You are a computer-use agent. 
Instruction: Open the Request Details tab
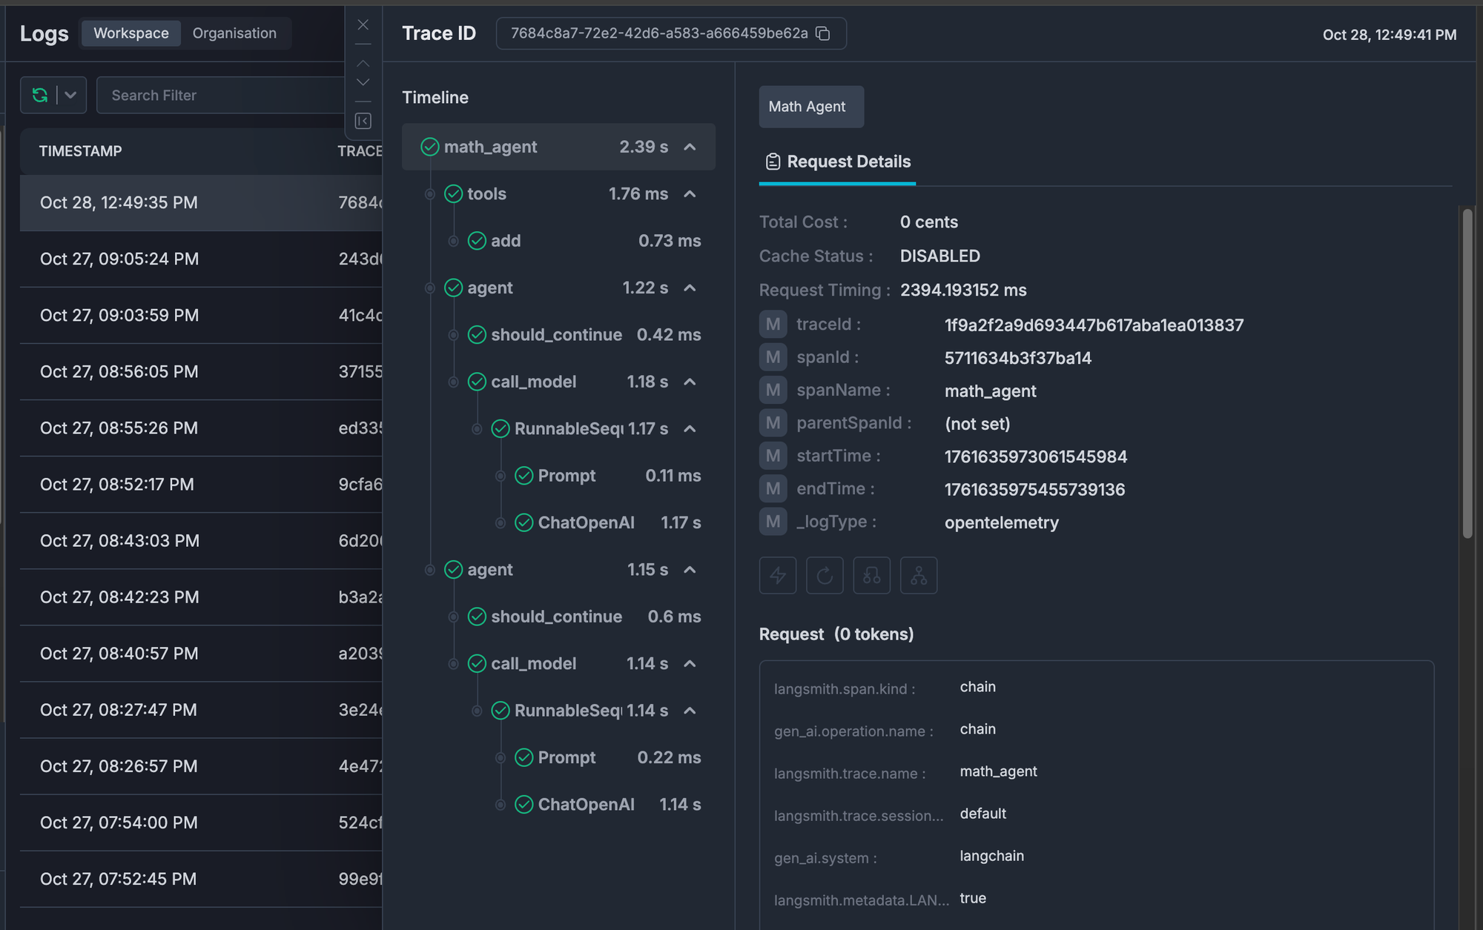(x=838, y=162)
